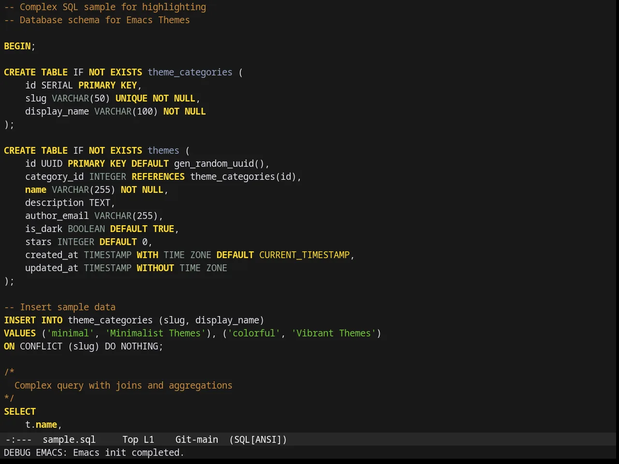Click VARCHAR(100) type text
This screenshot has height=464, width=619.
pyautogui.click(x=126, y=111)
